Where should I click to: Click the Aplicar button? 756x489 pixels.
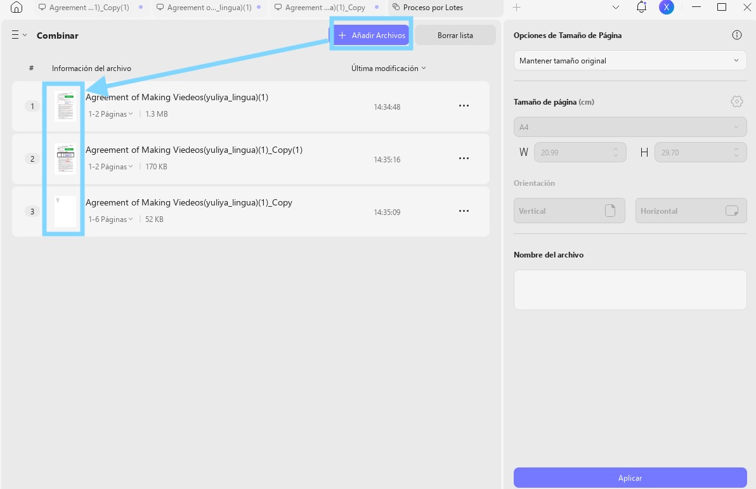pos(630,478)
